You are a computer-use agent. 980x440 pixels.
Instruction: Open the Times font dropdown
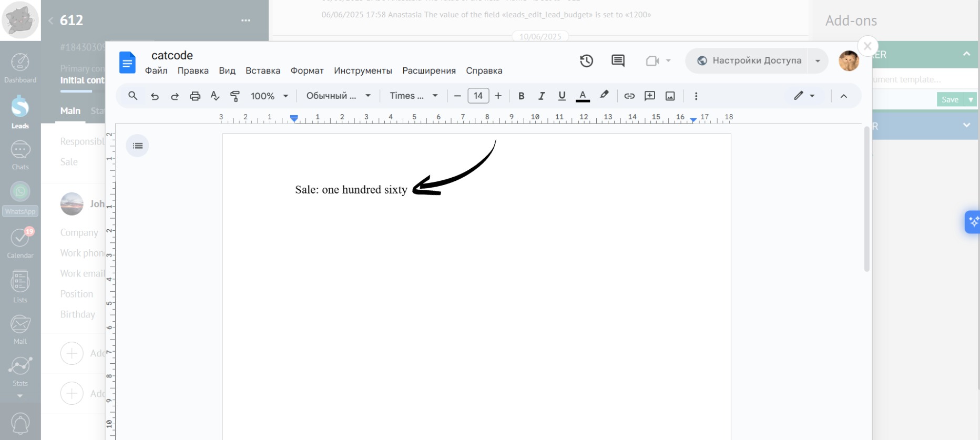point(413,96)
